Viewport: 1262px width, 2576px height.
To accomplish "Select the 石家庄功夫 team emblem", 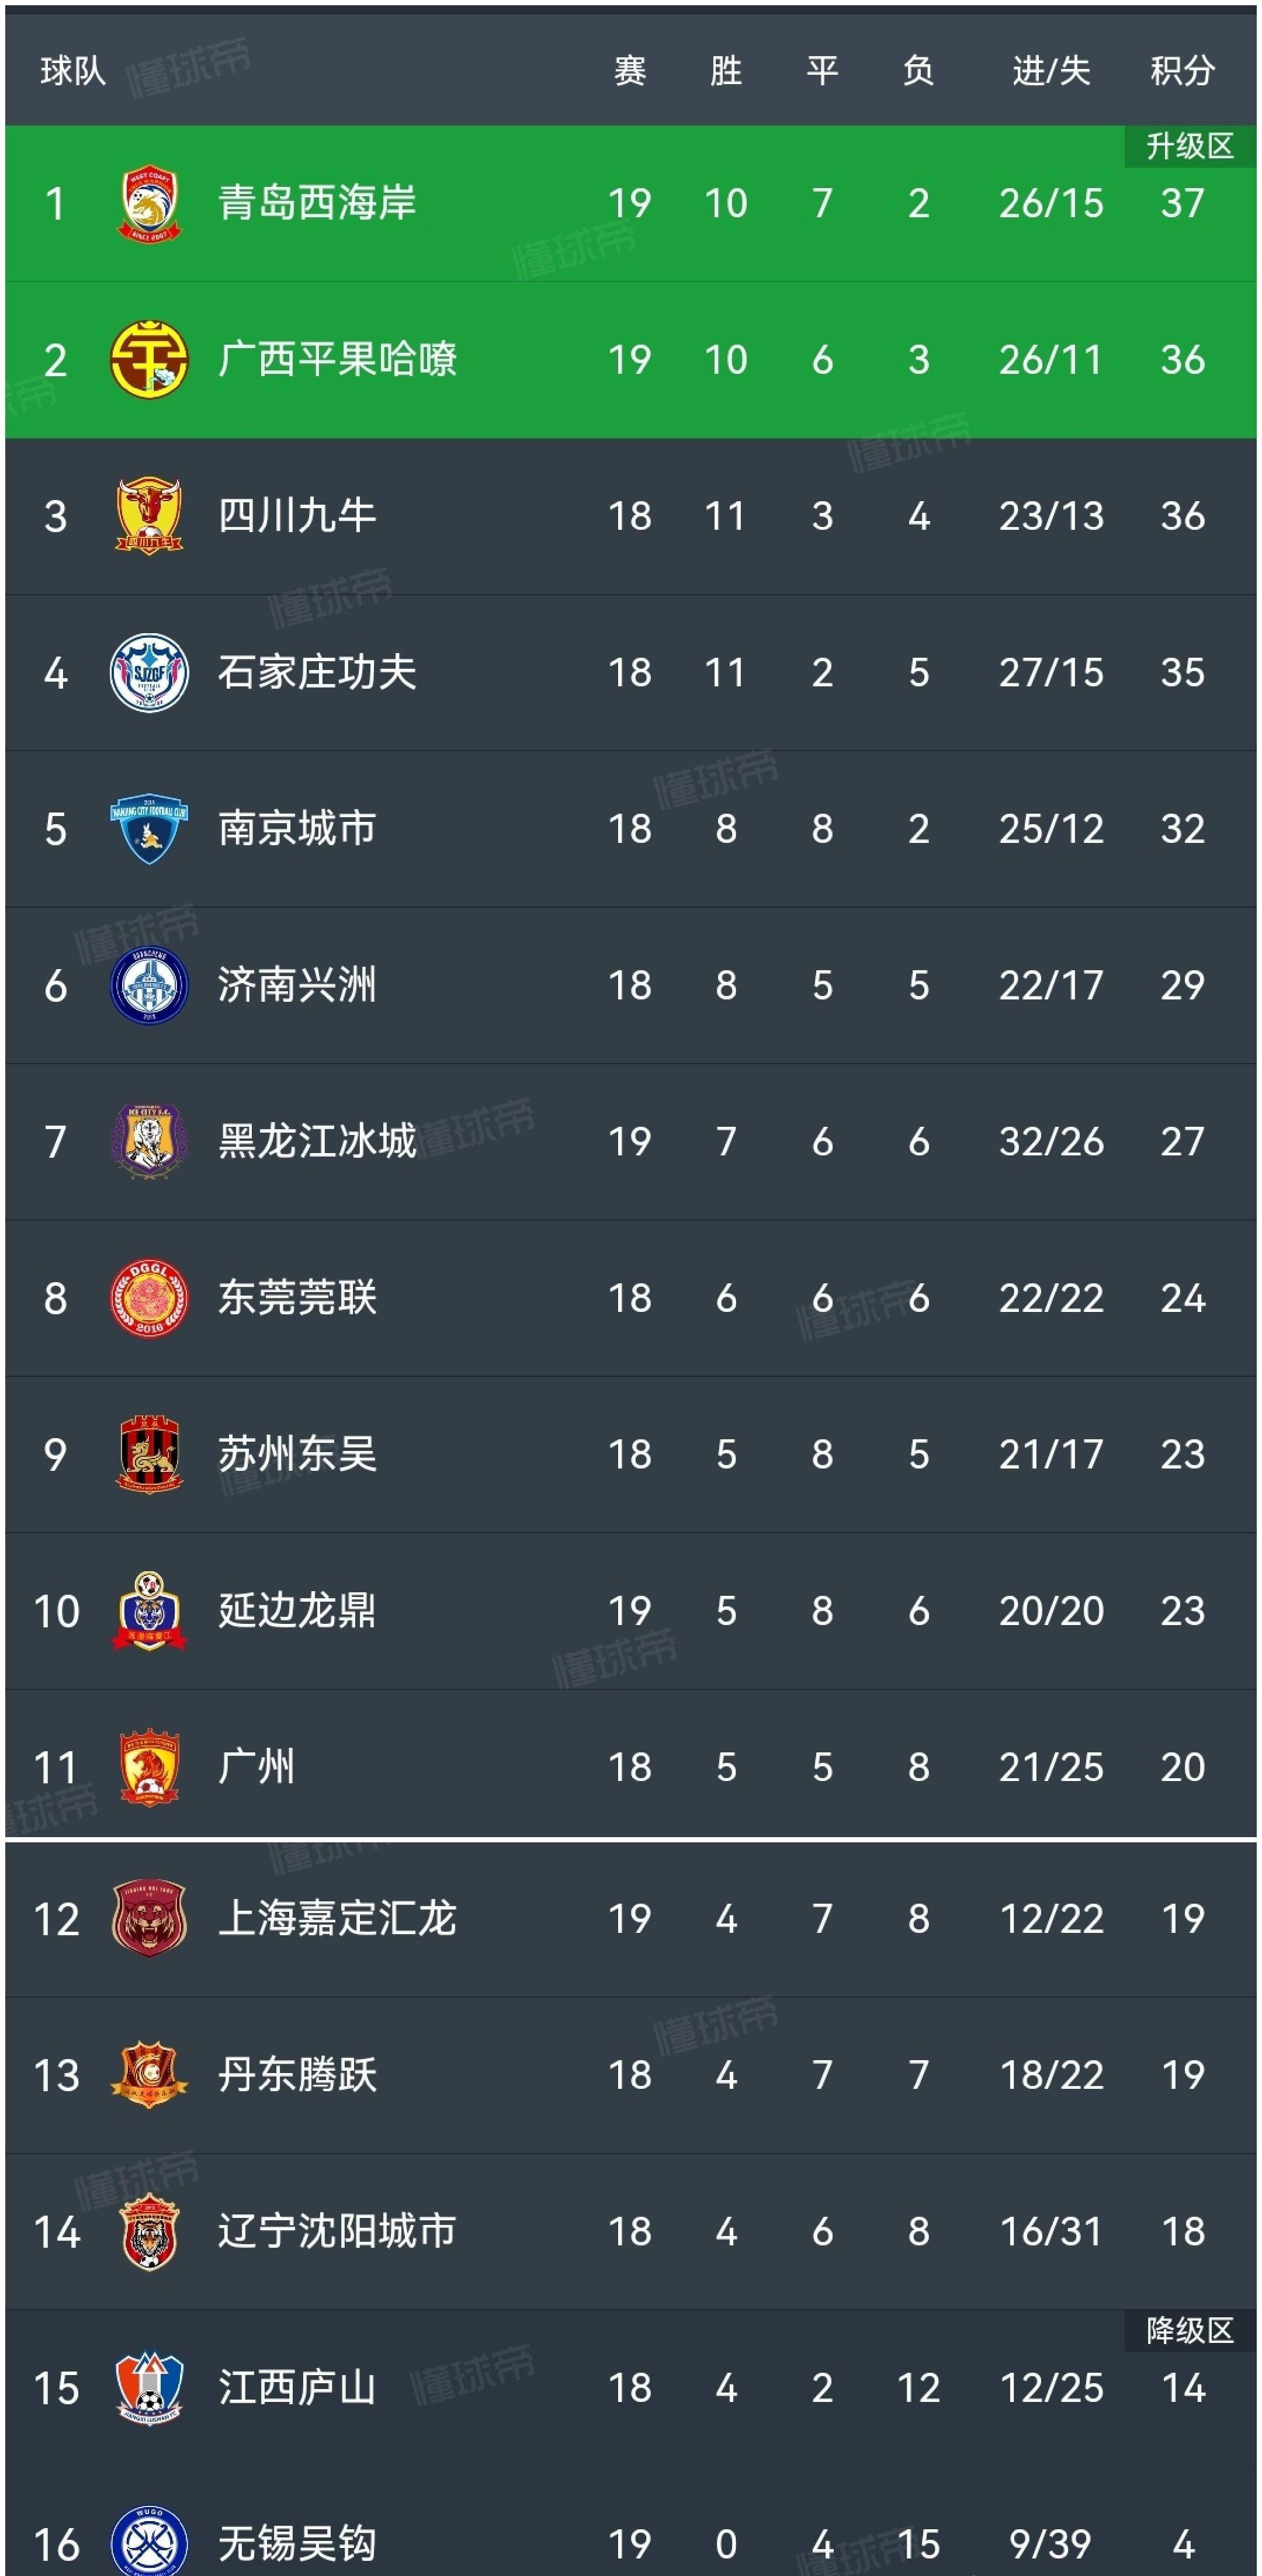I will pyautogui.click(x=149, y=673).
